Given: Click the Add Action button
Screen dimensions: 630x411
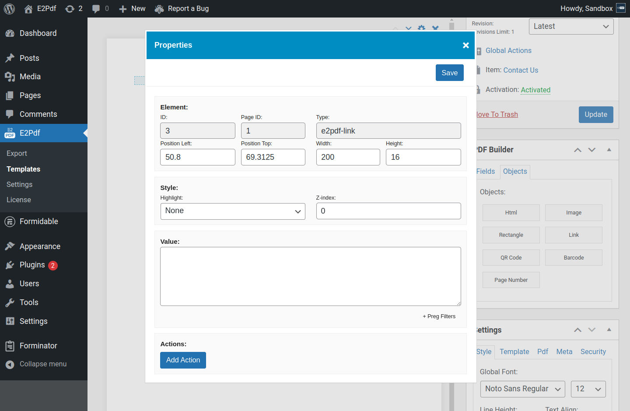Looking at the screenshot, I should [x=183, y=360].
